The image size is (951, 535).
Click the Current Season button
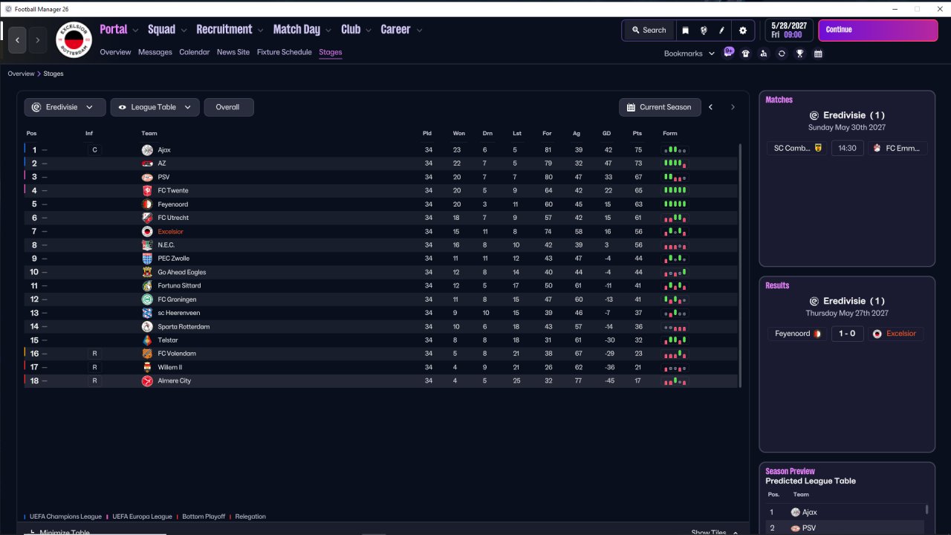660,107
